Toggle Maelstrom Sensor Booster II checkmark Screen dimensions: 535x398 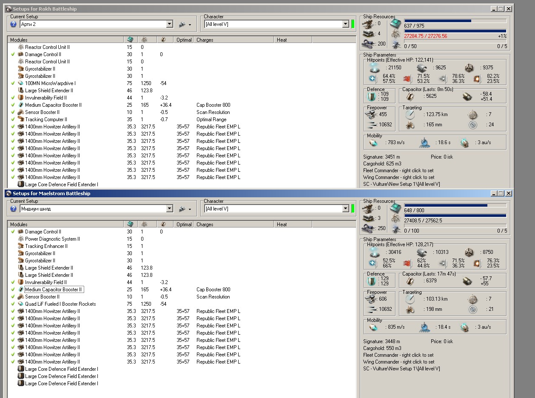click(x=13, y=297)
